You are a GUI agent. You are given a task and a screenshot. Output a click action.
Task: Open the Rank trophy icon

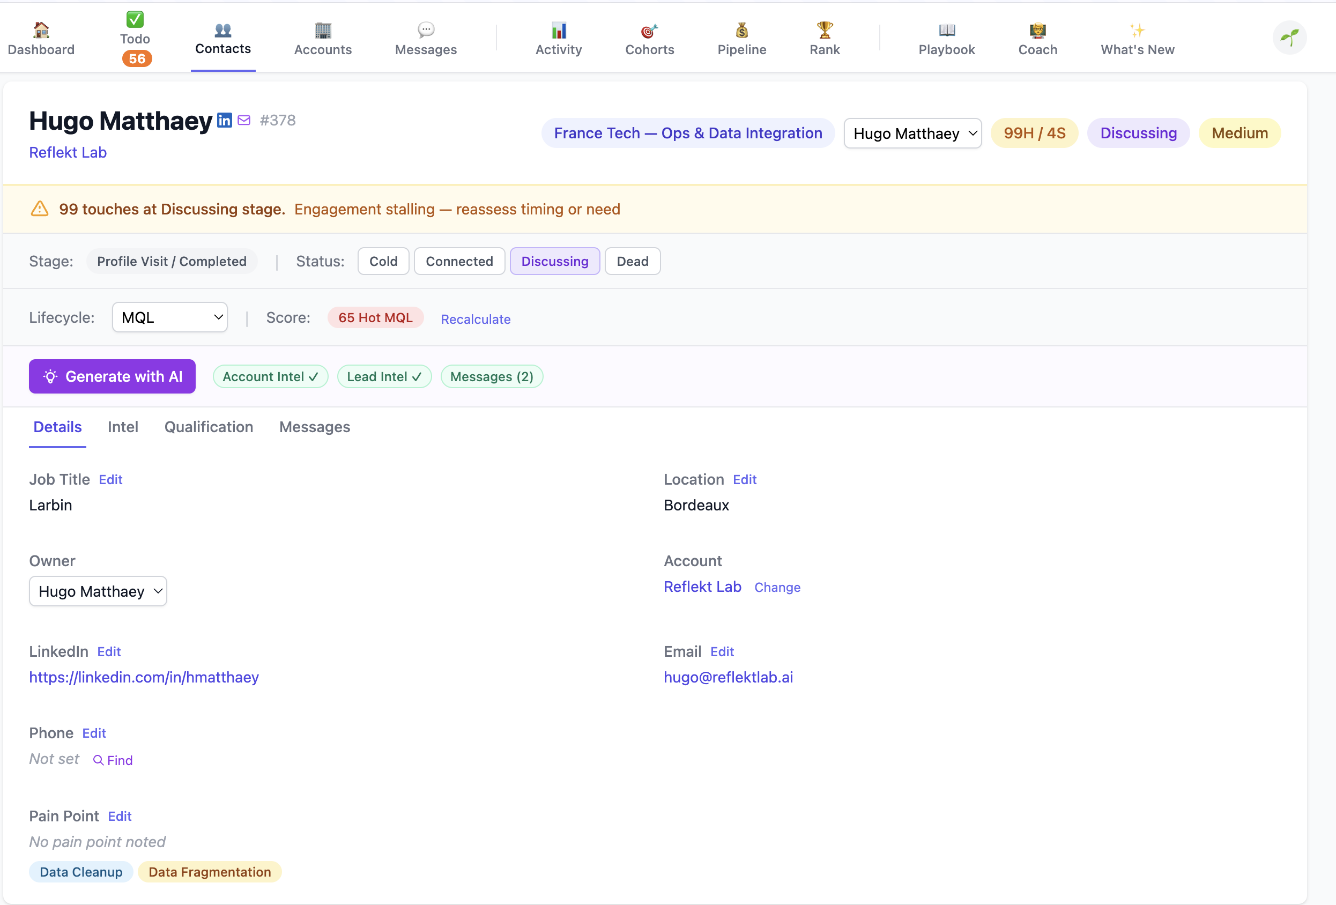click(x=824, y=29)
